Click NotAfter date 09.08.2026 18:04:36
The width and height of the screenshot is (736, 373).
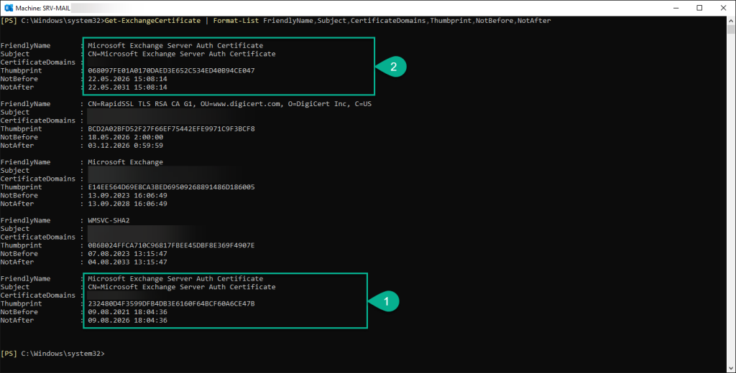pyautogui.click(x=127, y=321)
